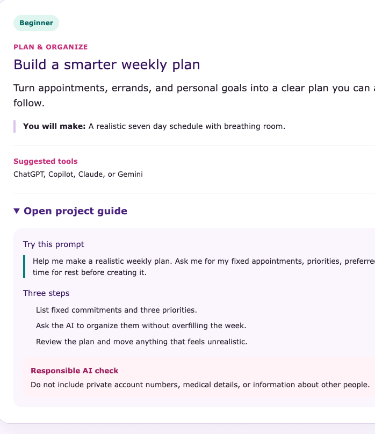Open the Build a smarter weekly plan heading
This screenshot has width=375, height=434.
(x=107, y=65)
